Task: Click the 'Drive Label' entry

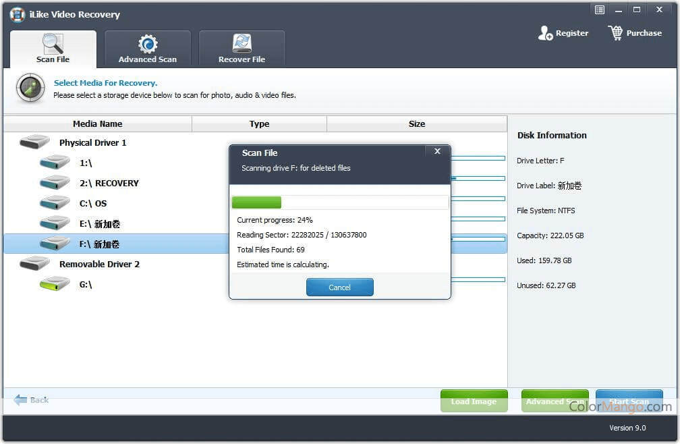Action: coord(549,186)
